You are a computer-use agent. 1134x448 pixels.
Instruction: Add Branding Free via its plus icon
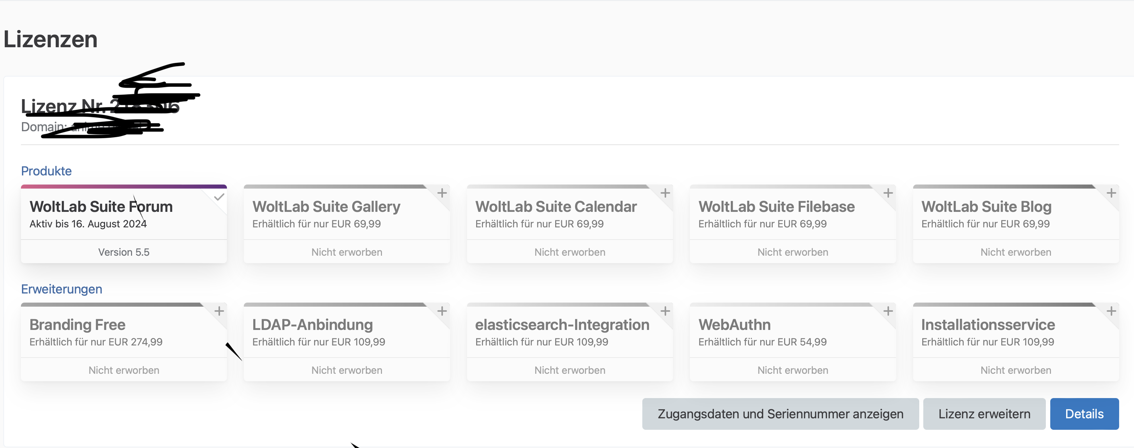pyautogui.click(x=219, y=311)
